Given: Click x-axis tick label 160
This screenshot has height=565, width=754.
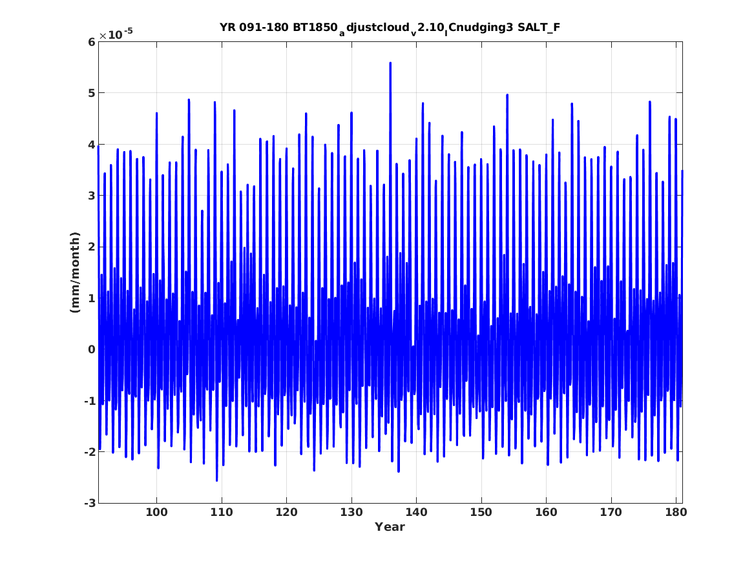Looking at the screenshot, I should tap(546, 512).
